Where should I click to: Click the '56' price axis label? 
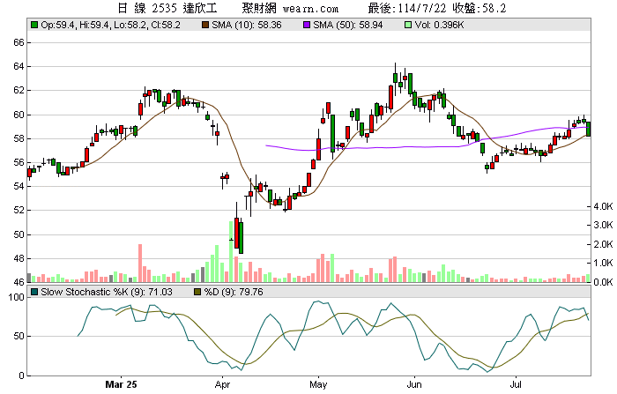19,162
